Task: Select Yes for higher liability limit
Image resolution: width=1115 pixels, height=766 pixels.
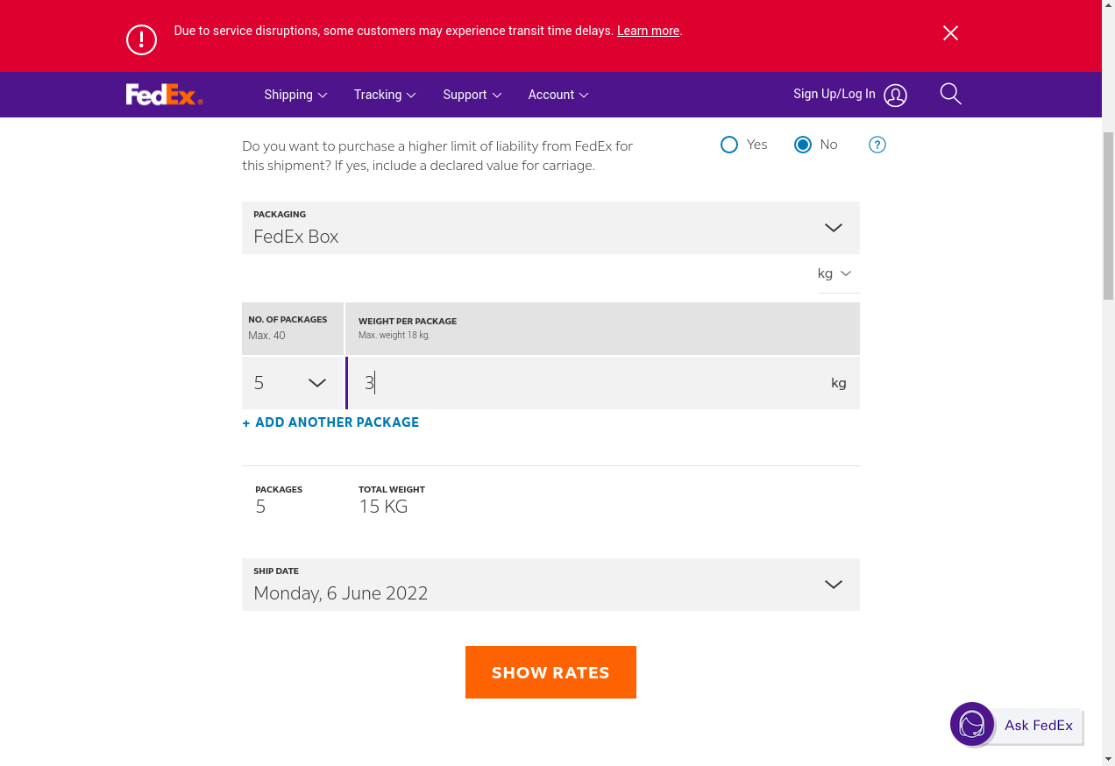Action: point(729,145)
